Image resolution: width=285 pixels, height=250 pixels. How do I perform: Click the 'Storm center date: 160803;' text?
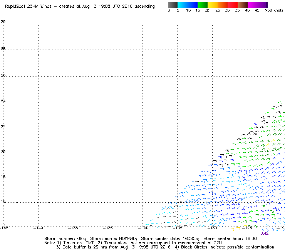[170, 238]
